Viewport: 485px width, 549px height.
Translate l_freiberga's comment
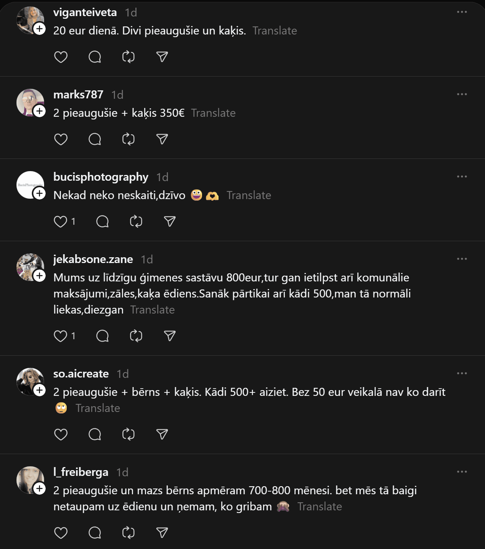[x=319, y=507]
